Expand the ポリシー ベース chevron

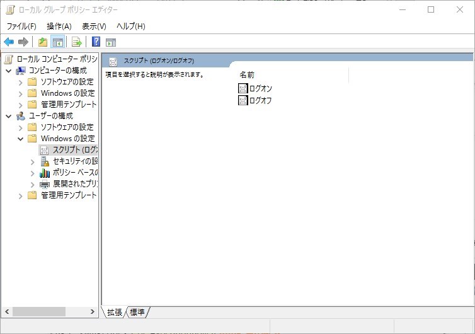click(32, 173)
